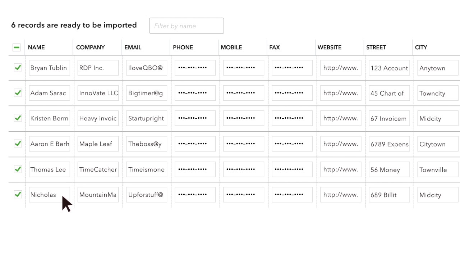Select the InnoVate LLC company field
460x259 pixels.
point(98,93)
